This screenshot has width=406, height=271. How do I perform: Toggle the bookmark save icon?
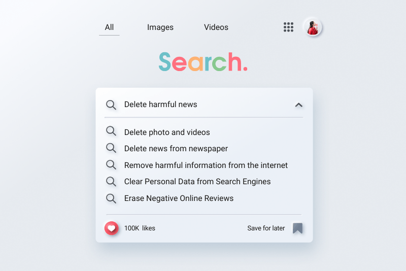tap(297, 228)
